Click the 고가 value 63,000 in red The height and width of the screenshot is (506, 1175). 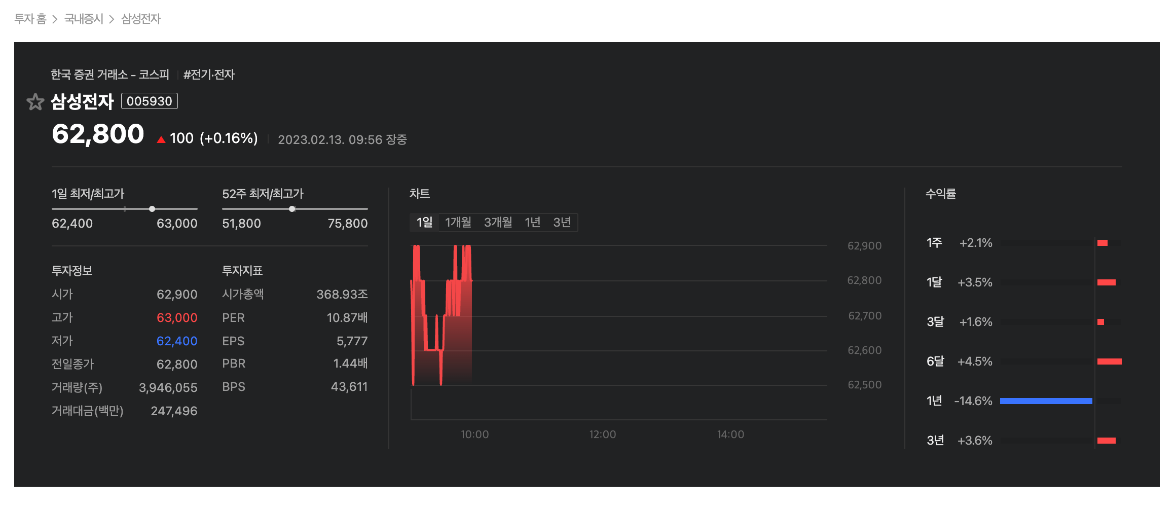[x=177, y=318]
